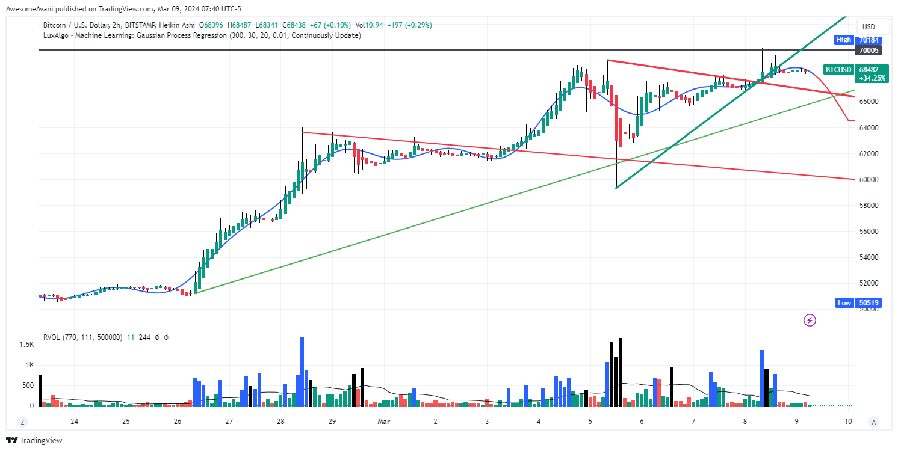898x451 pixels.
Task: Click the 54000 price axis label
Action: (x=870, y=257)
